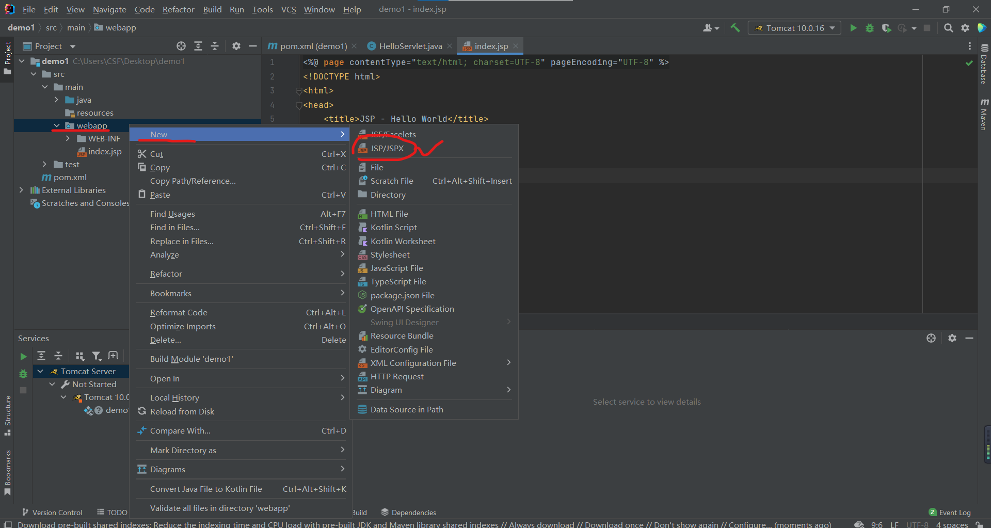Open Event Log in status bar
This screenshot has height=528, width=991.
coord(950,512)
